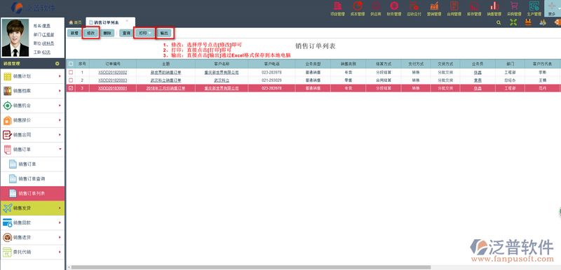Expand the 更多 modules dropdown
The image size is (561, 270).
point(552,8)
